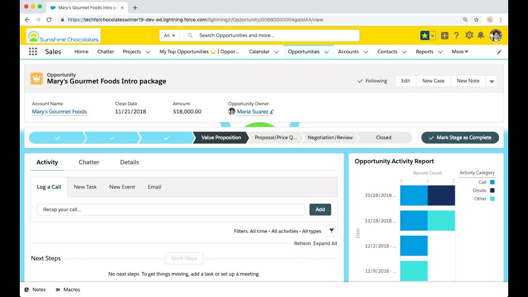Screen dimensions: 528x297
Task: Open more record actions dropdown arrow
Action: coord(491,81)
